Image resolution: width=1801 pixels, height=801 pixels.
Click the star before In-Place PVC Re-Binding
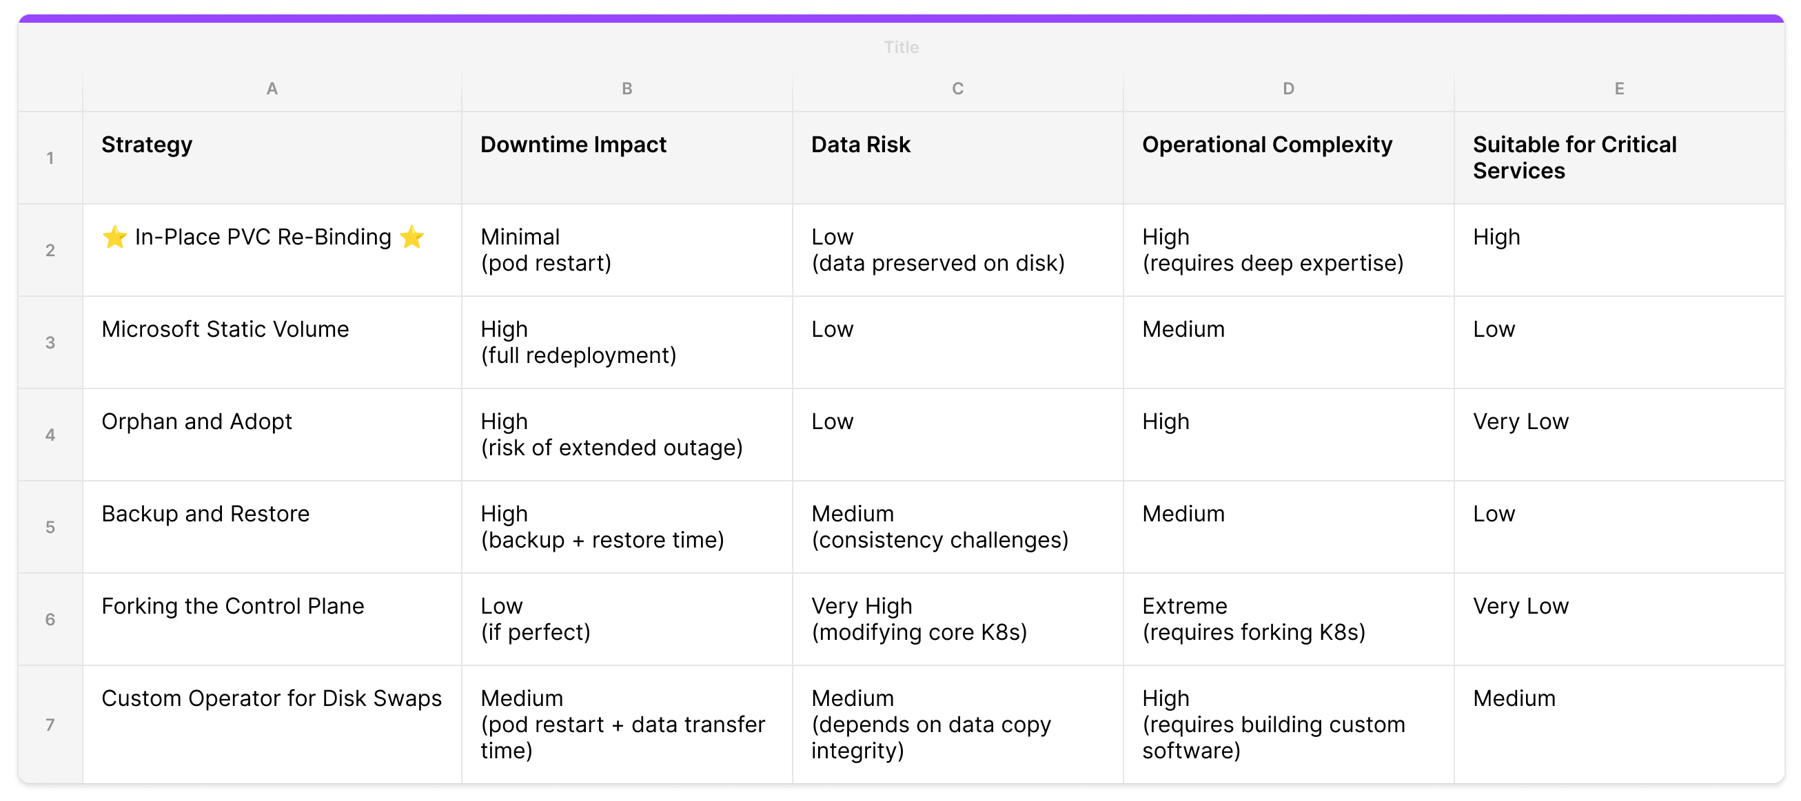coord(114,237)
